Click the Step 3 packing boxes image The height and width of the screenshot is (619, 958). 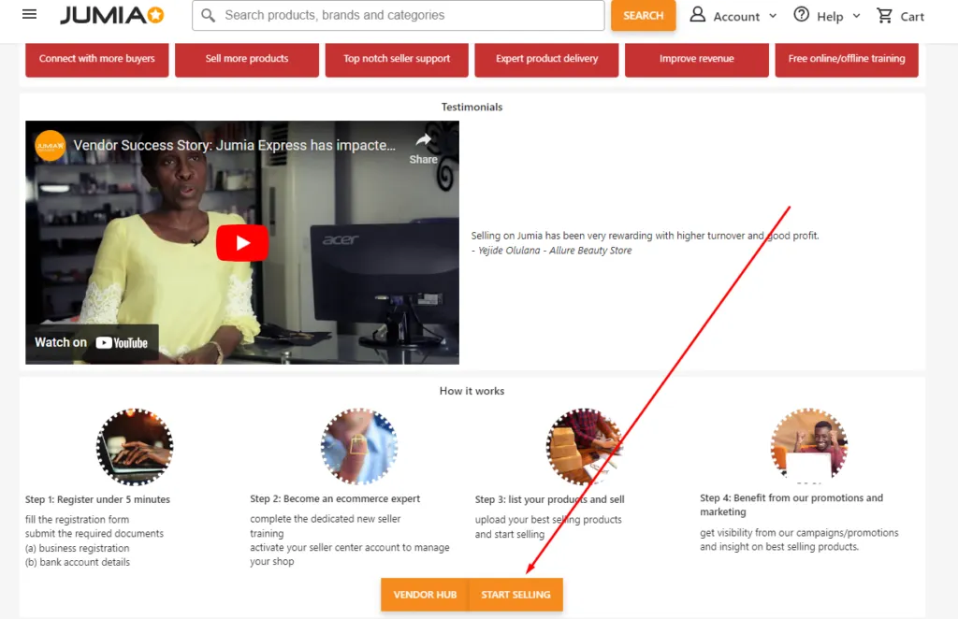pos(584,447)
